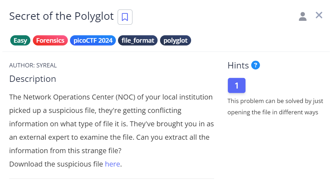The image size is (331, 187).
Task: Select the polyglot tag
Action: pyautogui.click(x=176, y=41)
